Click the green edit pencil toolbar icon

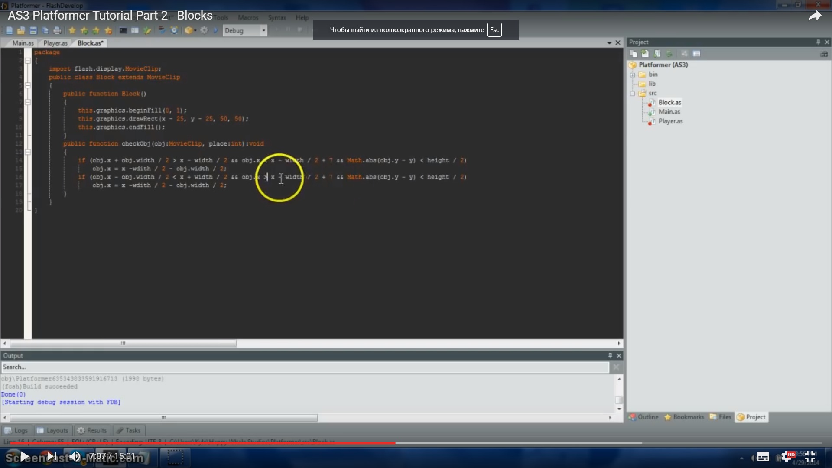tap(147, 30)
